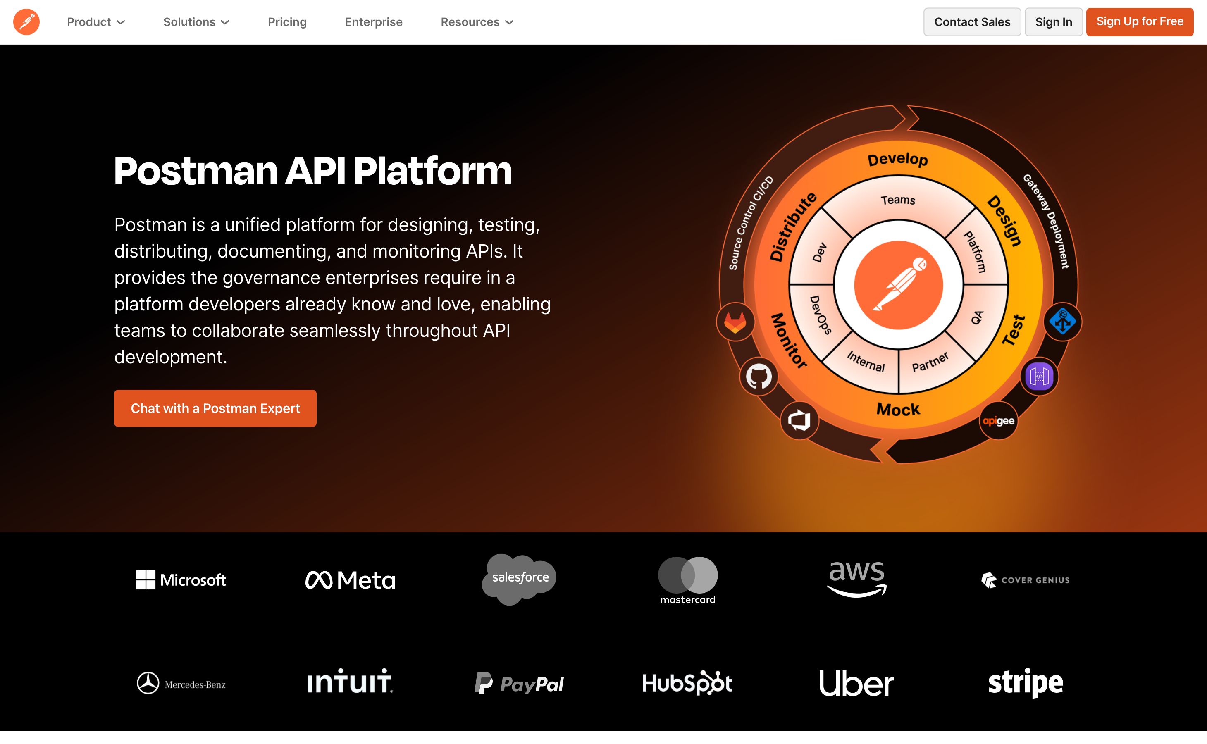Click the DevOps segment of the wheel

point(821,315)
